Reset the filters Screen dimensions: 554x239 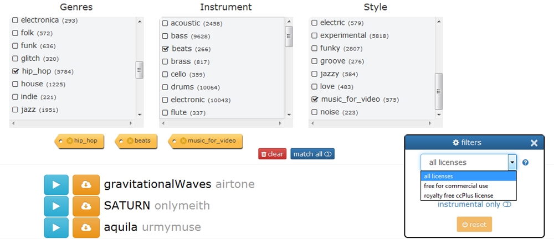pos(474,224)
